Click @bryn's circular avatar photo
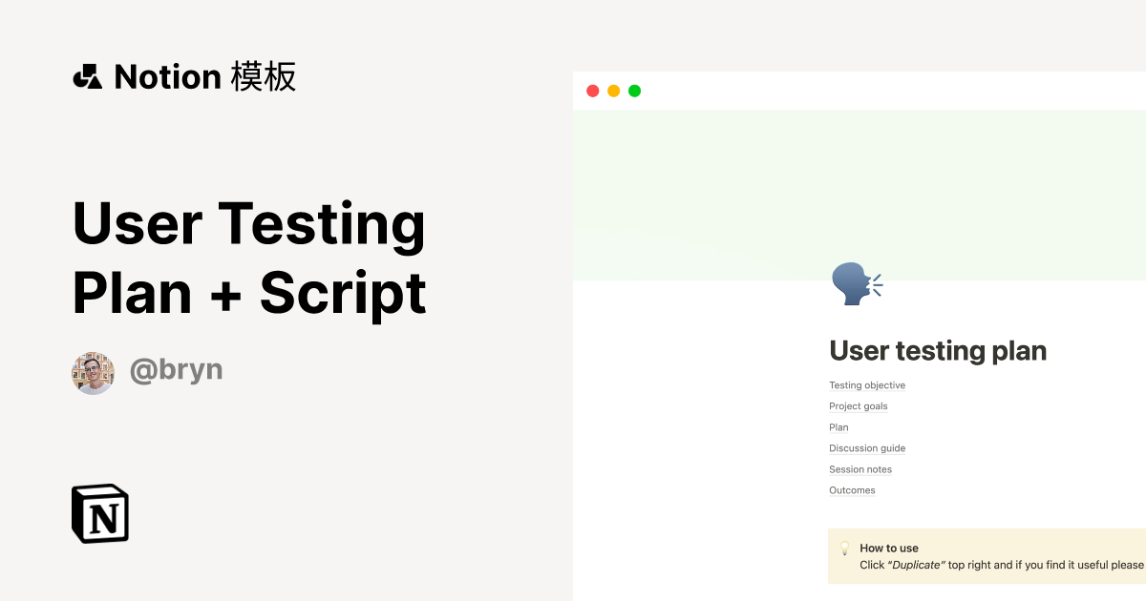 point(93,372)
